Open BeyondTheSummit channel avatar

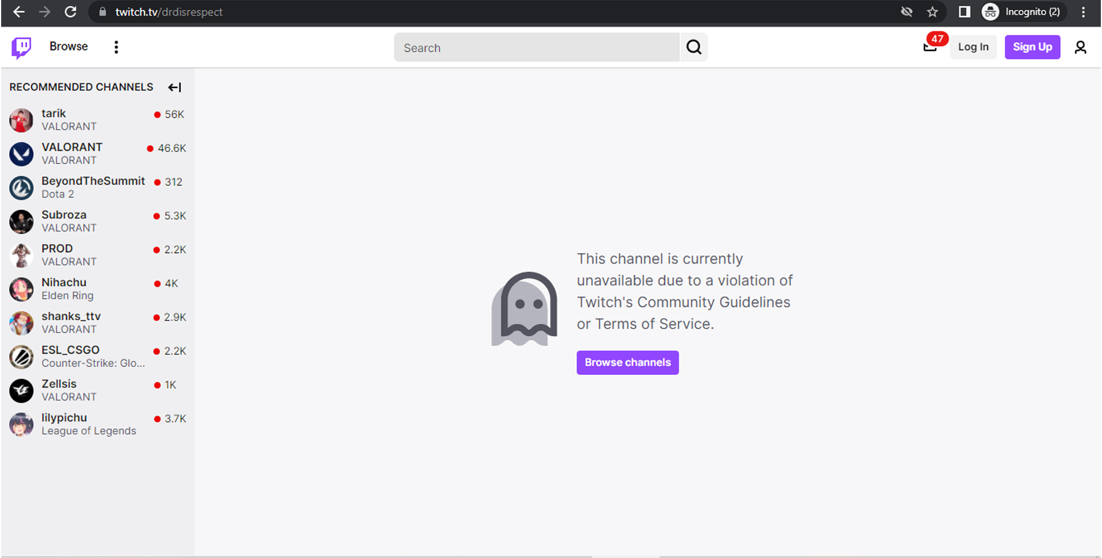(x=21, y=188)
